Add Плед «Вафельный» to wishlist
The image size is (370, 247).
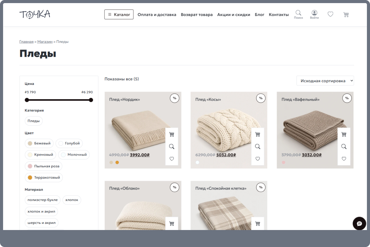click(x=344, y=159)
